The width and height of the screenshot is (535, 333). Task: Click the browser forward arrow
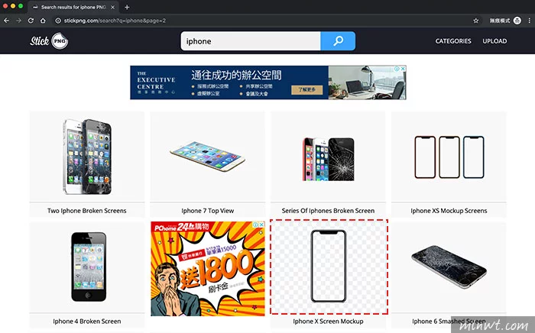coord(18,21)
